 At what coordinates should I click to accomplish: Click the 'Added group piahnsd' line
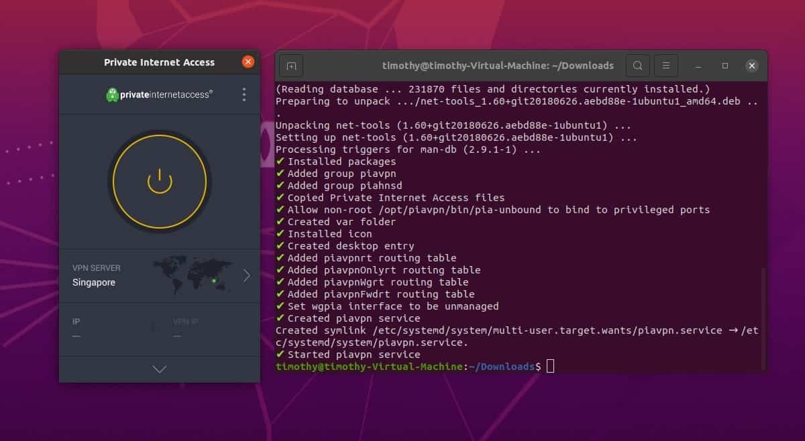(339, 185)
